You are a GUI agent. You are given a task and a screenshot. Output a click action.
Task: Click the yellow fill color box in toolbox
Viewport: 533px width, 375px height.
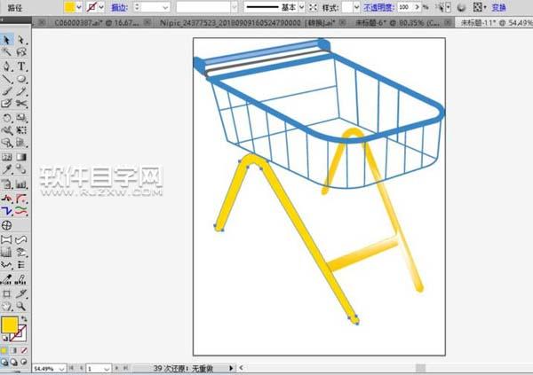point(10,325)
